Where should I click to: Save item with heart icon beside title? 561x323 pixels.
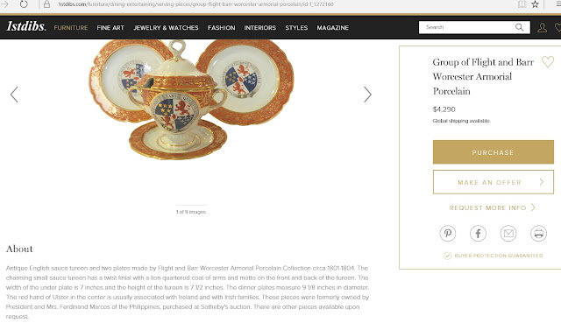coord(547,62)
